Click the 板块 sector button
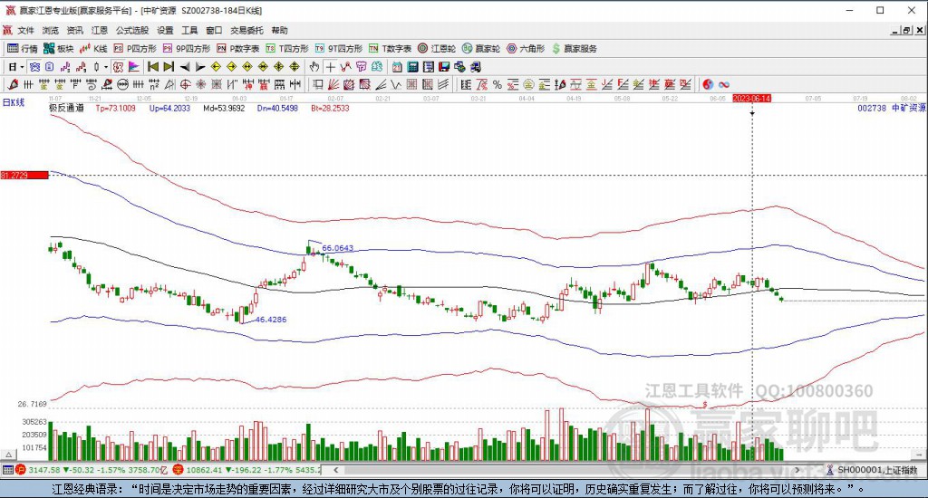Screen dimensions: 928x498 pyautogui.click(x=59, y=49)
